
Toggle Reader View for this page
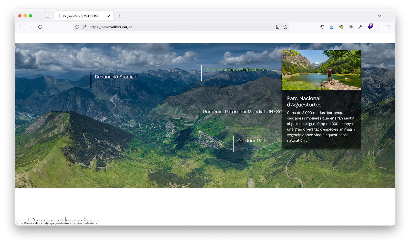pos(278,27)
